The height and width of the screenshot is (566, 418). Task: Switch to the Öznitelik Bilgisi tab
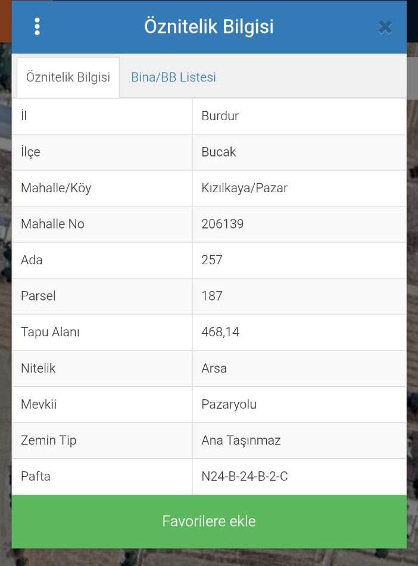68,77
